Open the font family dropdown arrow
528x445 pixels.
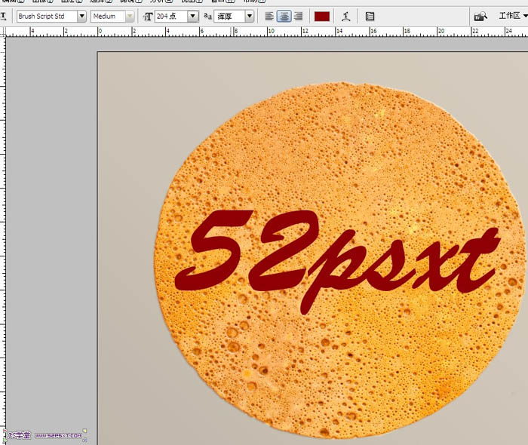coord(81,16)
